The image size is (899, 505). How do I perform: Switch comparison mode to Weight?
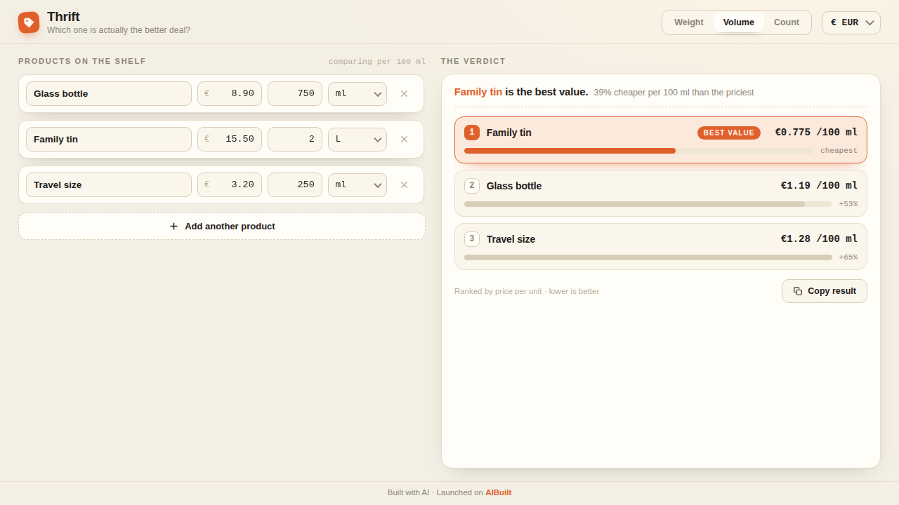click(x=689, y=22)
